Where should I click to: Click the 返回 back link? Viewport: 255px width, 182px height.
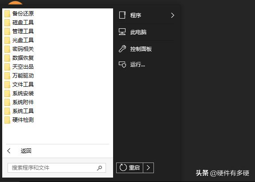click(x=26, y=151)
